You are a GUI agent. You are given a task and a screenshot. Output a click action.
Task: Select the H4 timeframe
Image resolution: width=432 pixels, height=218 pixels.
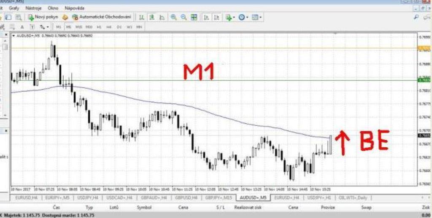(109, 27)
